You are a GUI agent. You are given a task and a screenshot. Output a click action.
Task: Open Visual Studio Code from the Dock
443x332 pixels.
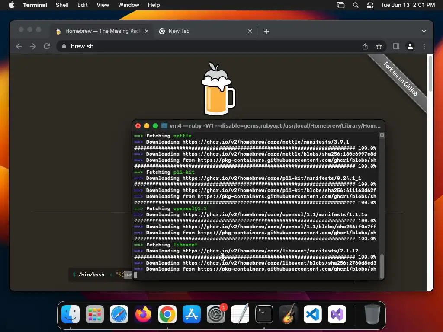pyautogui.click(x=312, y=314)
